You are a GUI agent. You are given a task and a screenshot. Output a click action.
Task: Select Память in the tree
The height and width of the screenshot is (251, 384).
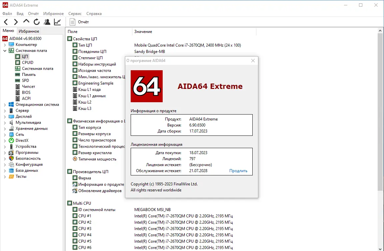pyautogui.click(x=29, y=75)
